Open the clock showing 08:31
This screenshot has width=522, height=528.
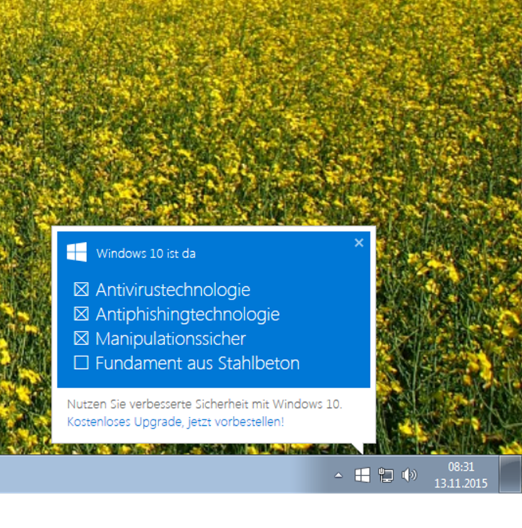461,467
